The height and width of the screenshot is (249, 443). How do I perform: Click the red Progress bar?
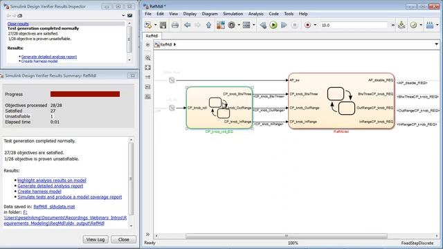(x=85, y=94)
